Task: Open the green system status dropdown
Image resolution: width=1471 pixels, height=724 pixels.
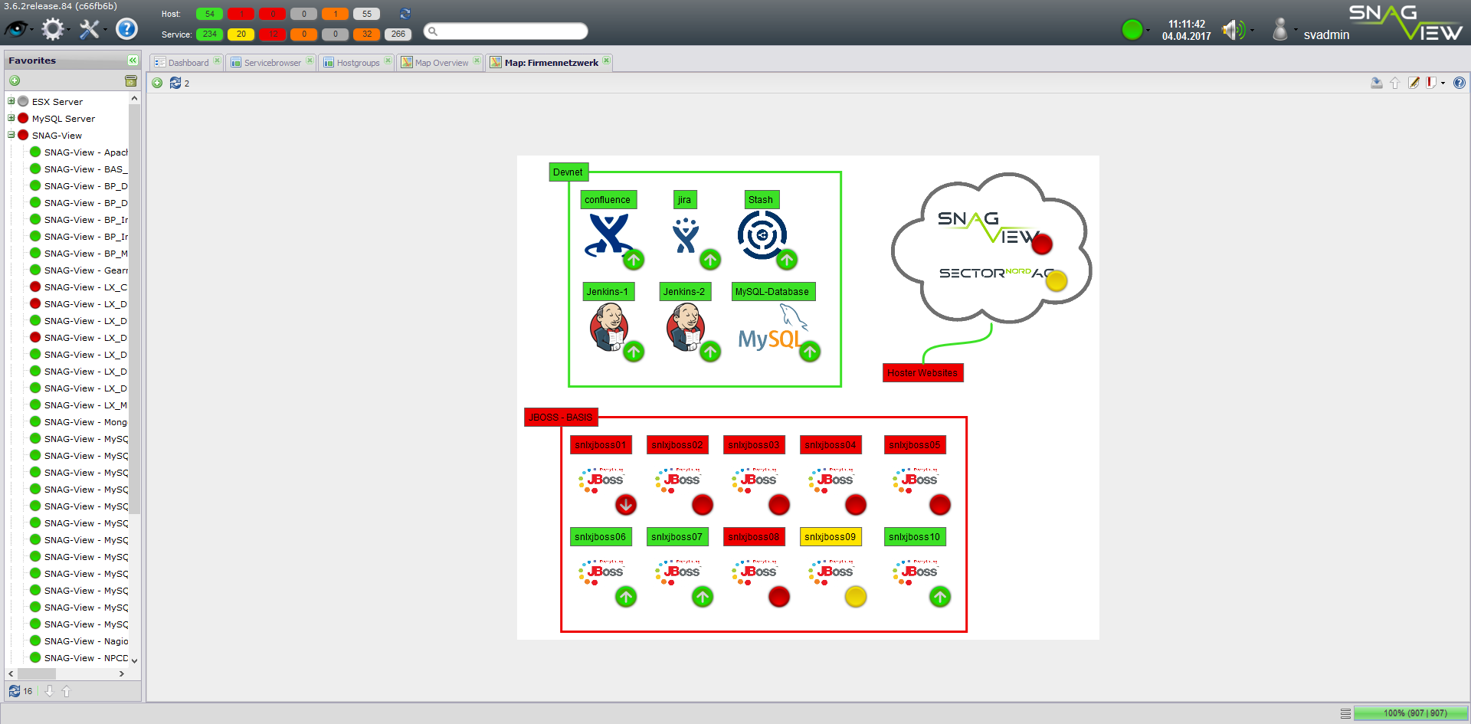Action: click(1148, 31)
